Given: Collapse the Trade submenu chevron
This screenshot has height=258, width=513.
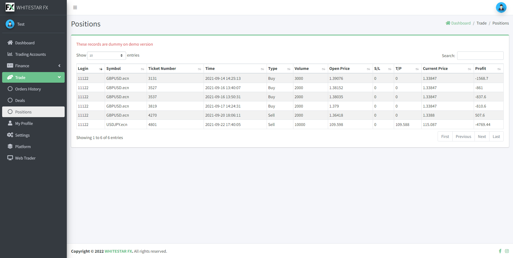Looking at the screenshot, I should [x=59, y=77].
